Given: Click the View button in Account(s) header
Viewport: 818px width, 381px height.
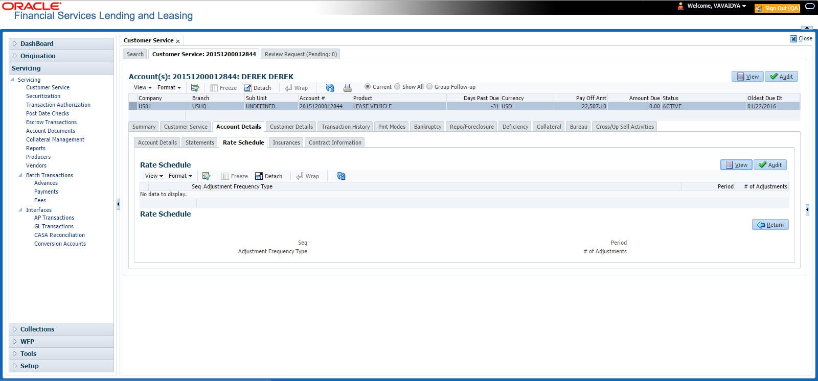Looking at the screenshot, I should [747, 77].
